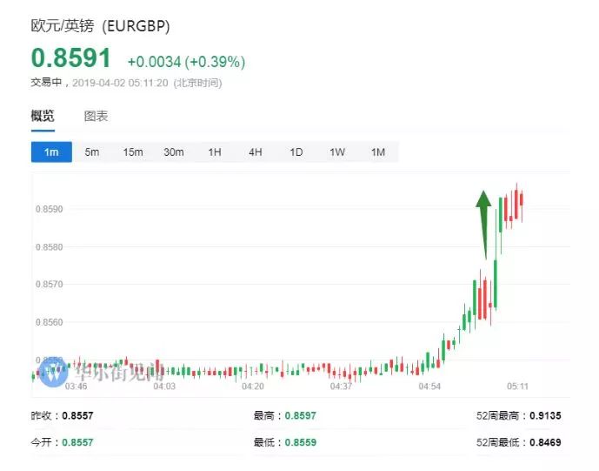599x471 pixels.
Task: Click the 今开 value 0.8557
Action: (x=77, y=442)
